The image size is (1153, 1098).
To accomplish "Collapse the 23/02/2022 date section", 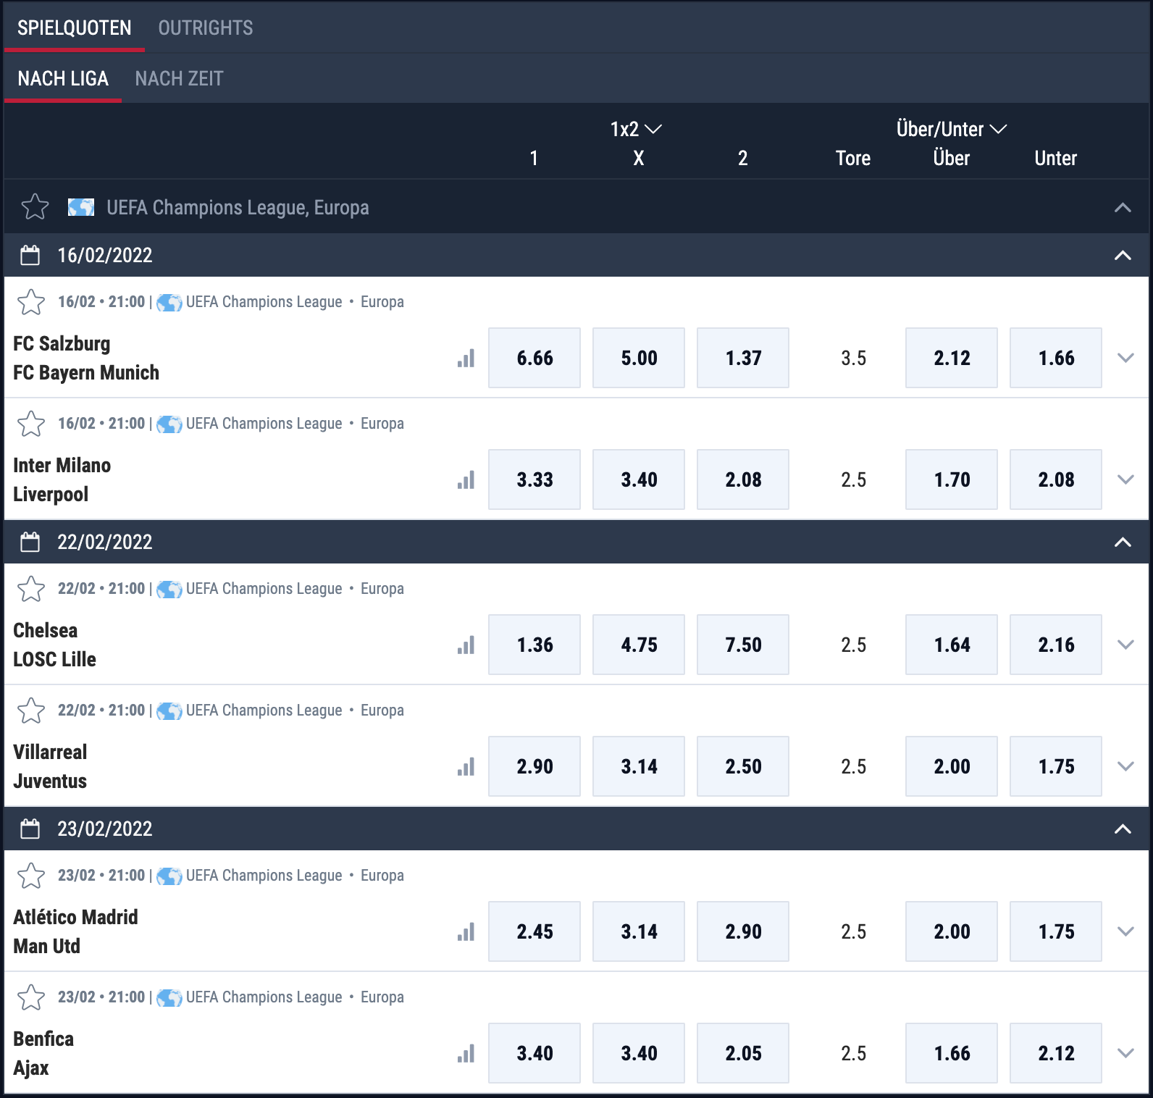I will (1123, 829).
